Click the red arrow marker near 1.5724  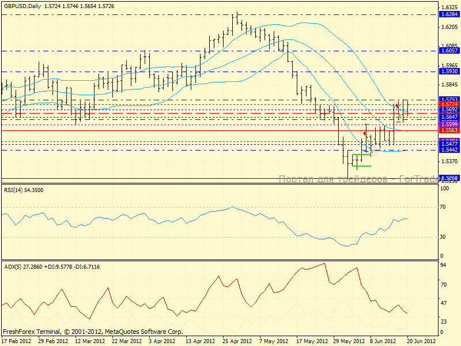(397, 106)
